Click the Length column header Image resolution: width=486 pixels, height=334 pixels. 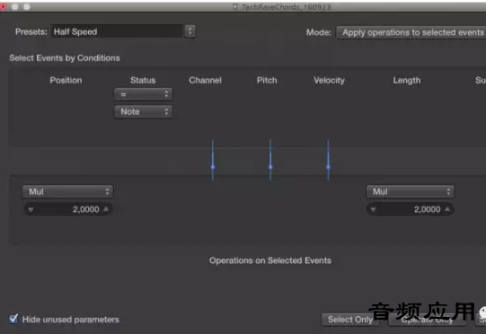[x=407, y=80]
